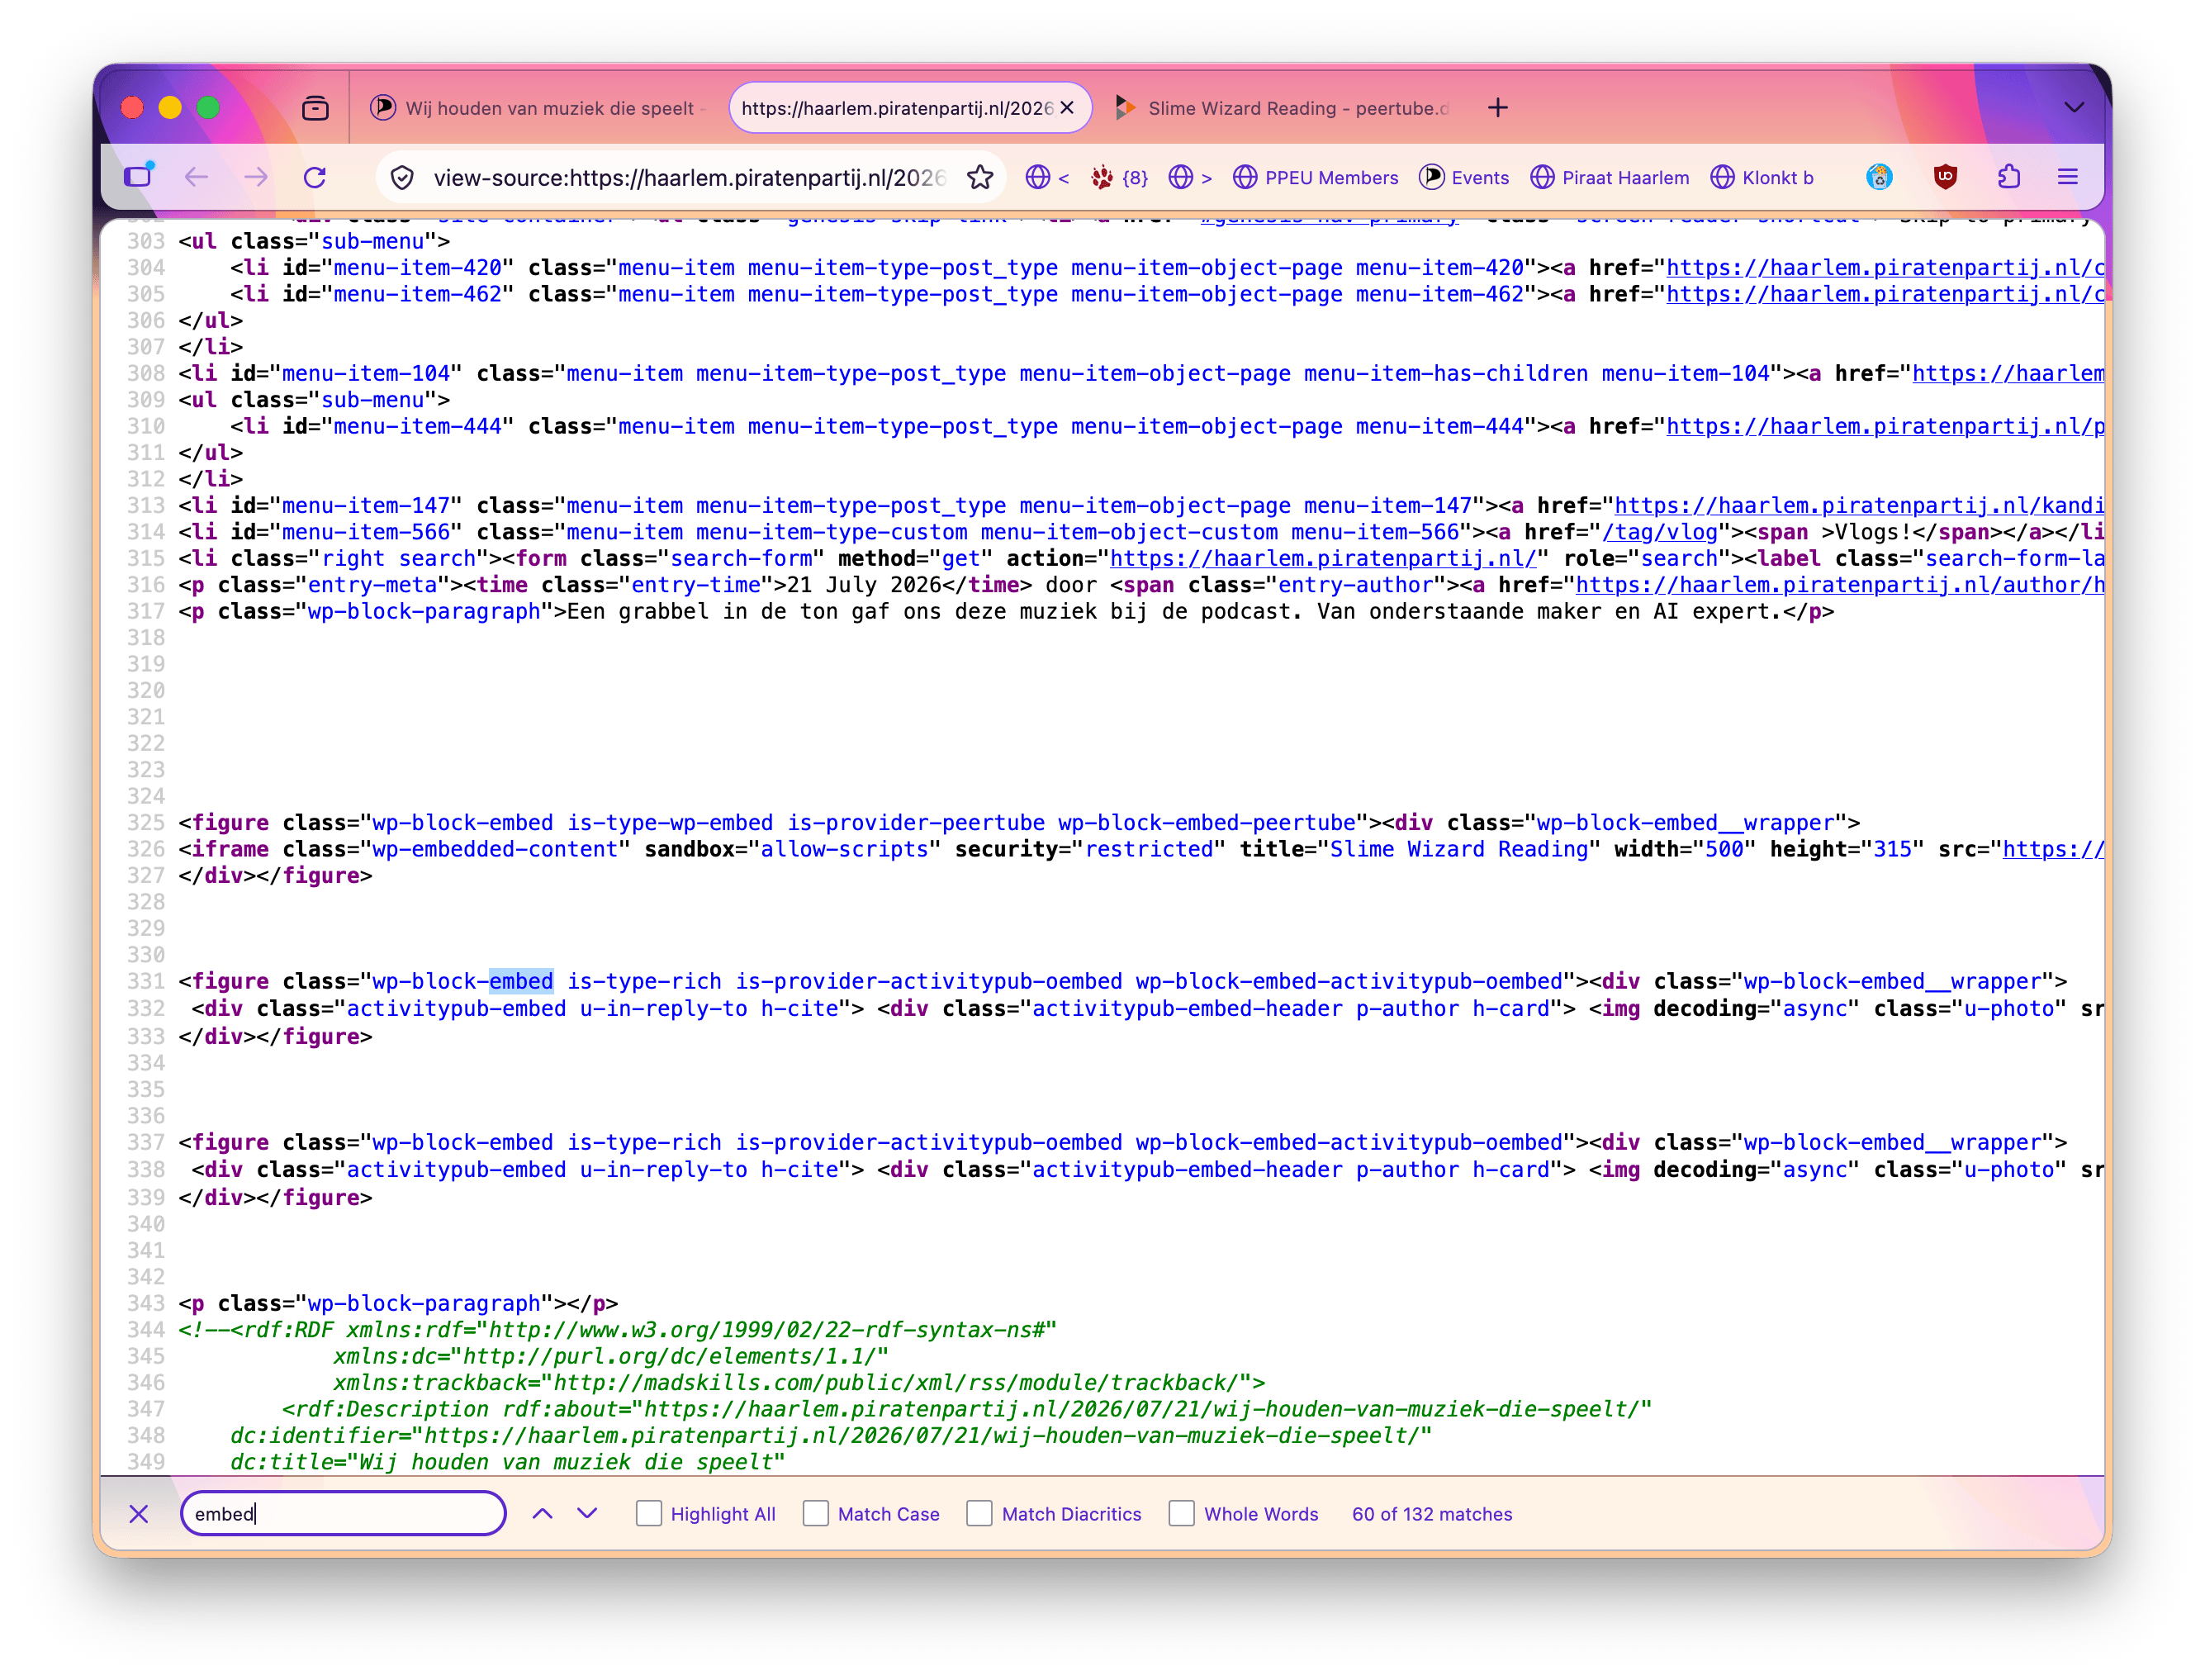Viewport: 2205px width, 1680px height.
Task: Toggle the sidebar panel icon
Action: coord(139,177)
